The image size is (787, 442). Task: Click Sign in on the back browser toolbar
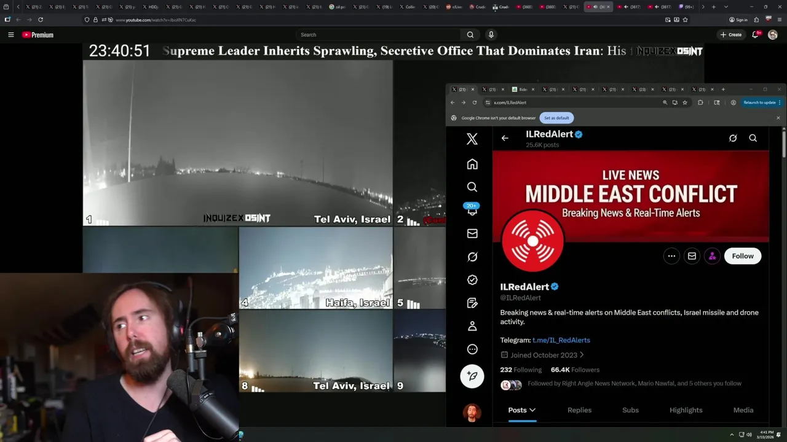tap(738, 20)
